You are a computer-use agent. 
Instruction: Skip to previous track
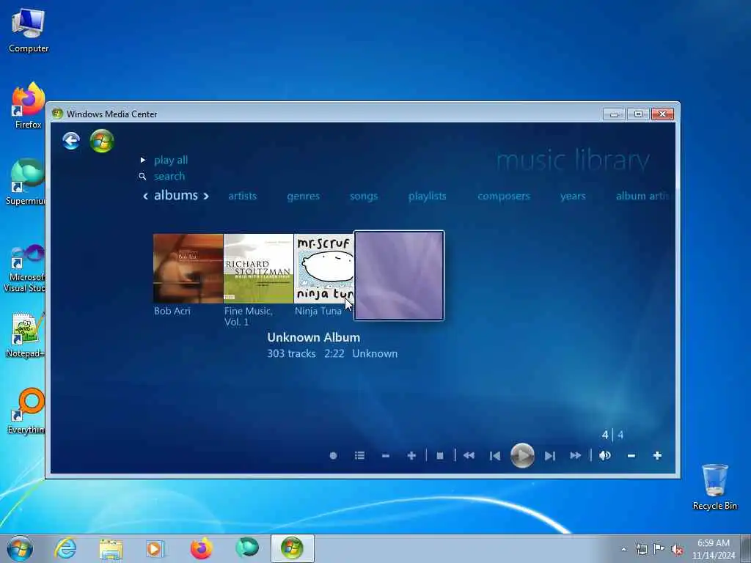point(495,456)
